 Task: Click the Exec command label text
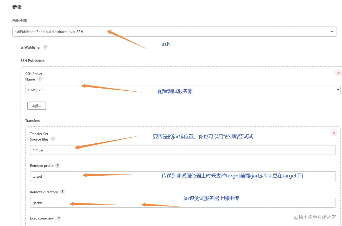tap(42, 218)
